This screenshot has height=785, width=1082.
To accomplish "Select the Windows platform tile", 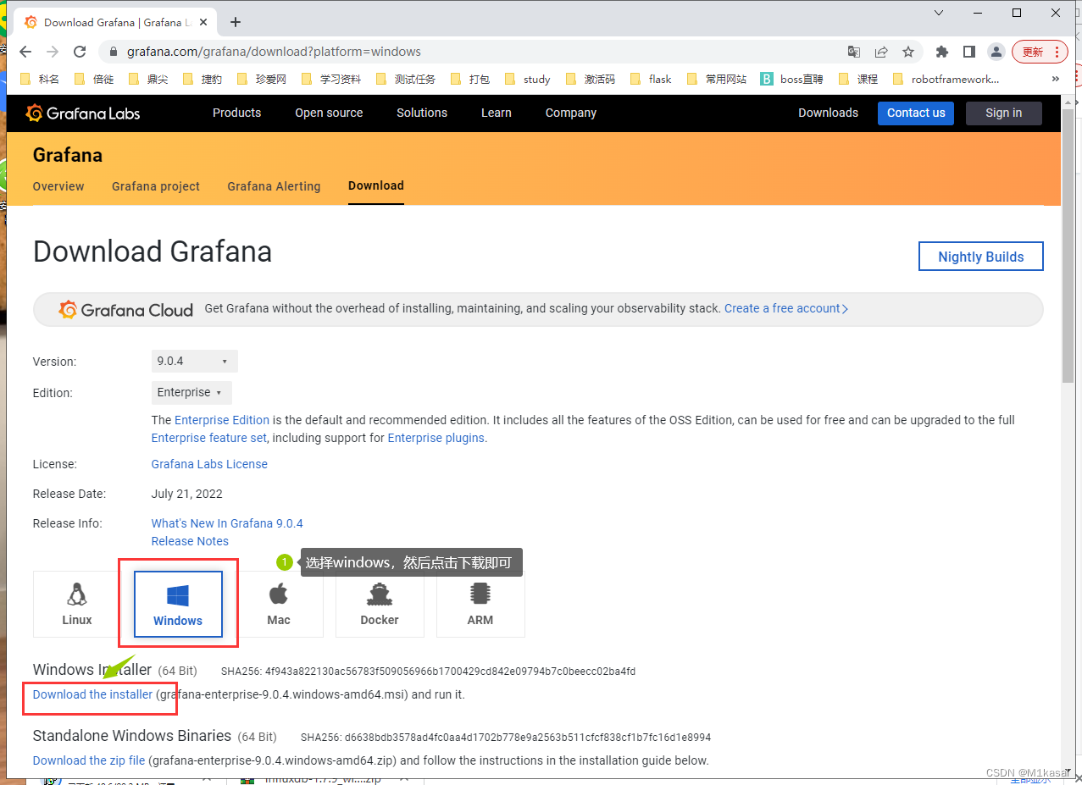I will (x=178, y=604).
